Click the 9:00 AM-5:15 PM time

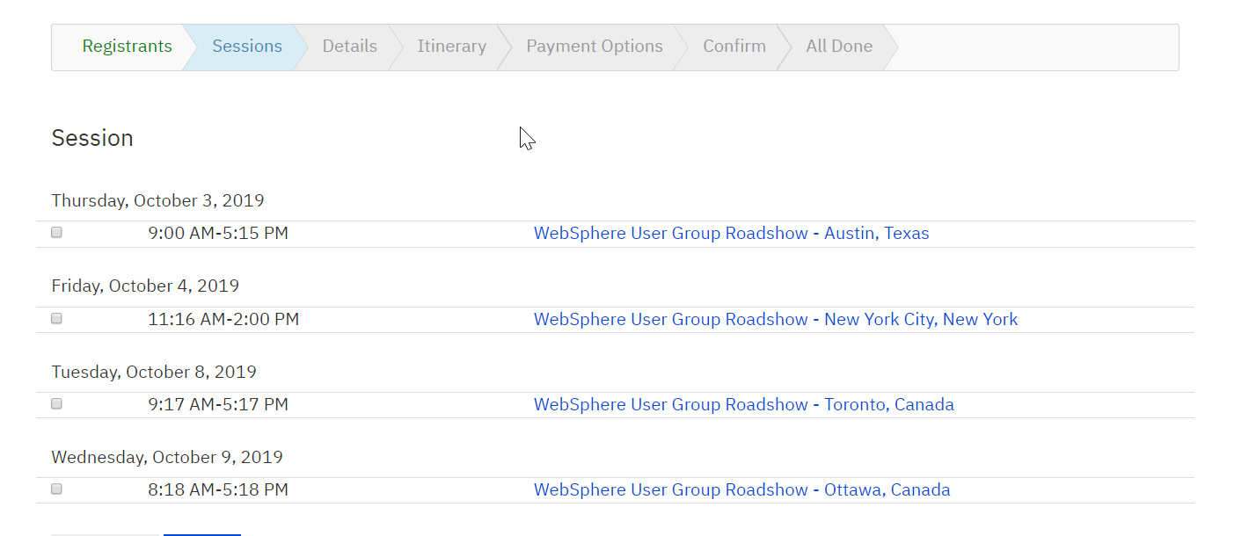pos(218,234)
